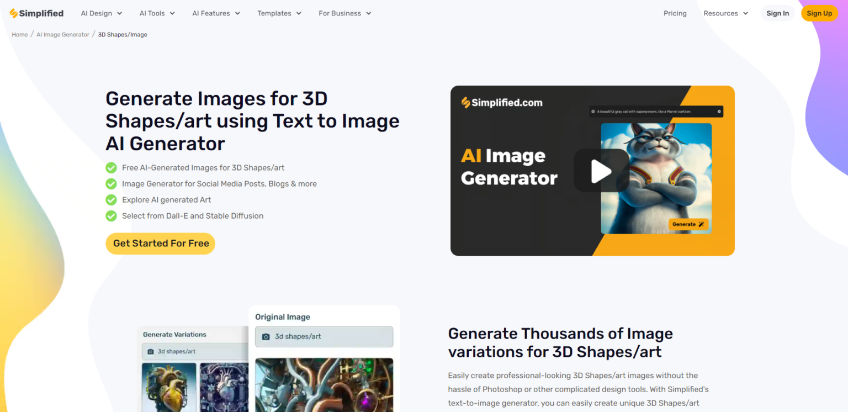Navigate to AI Image Generator breadcrumb link
This screenshot has height=412, width=848.
[63, 35]
